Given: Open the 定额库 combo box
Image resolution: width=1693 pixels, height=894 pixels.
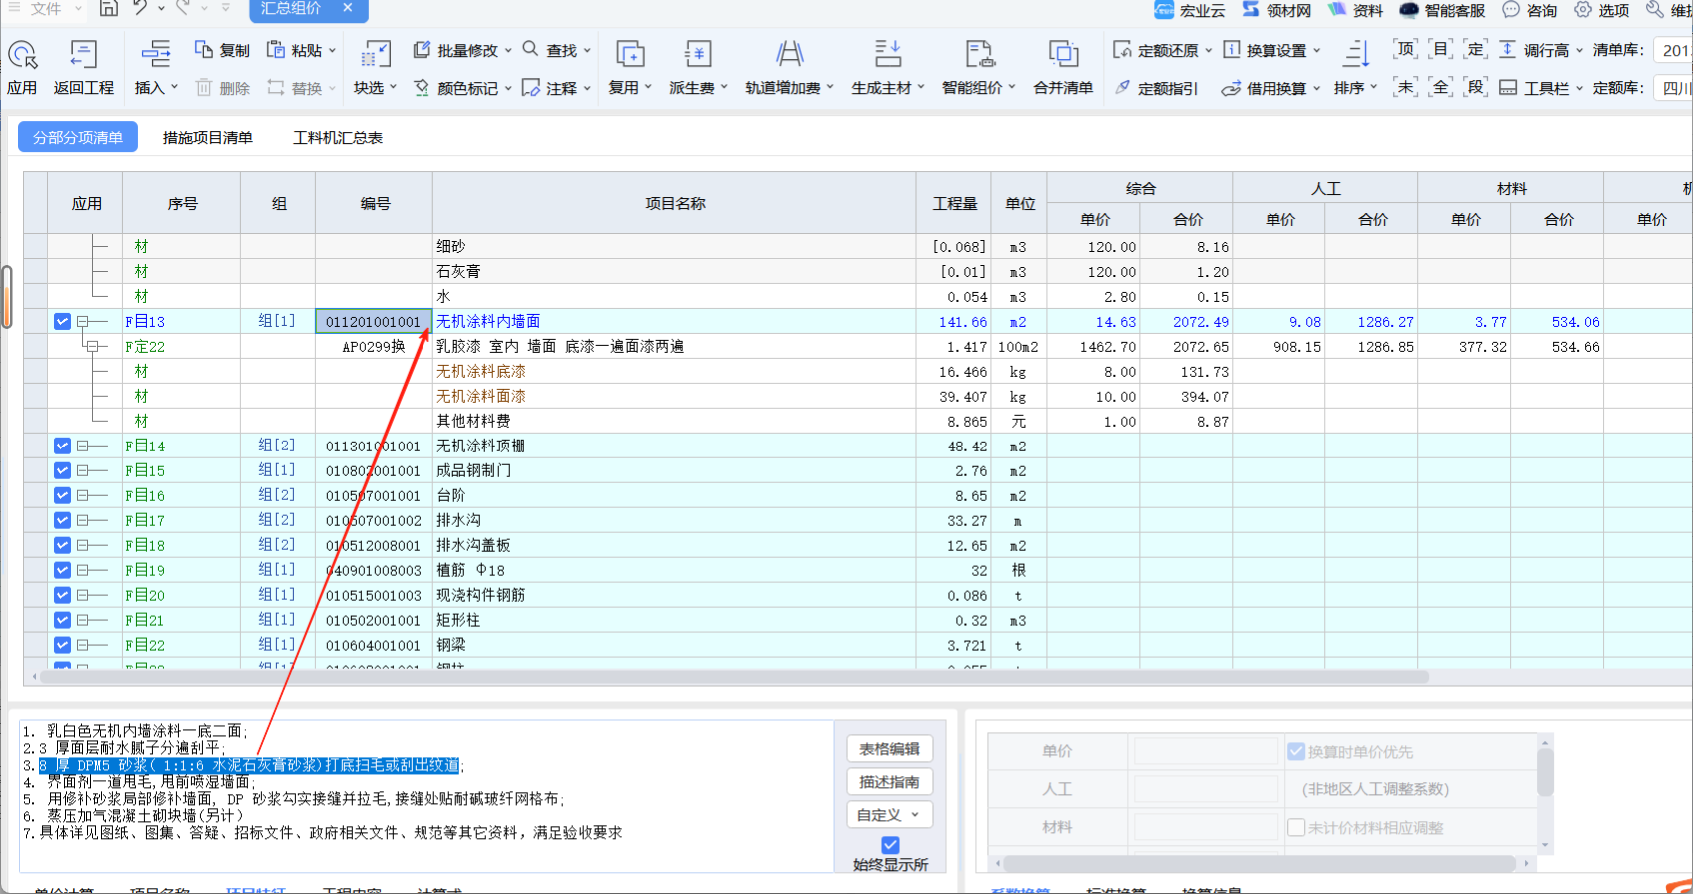Looking at the screenshot, I should [x=1672, y=88].
